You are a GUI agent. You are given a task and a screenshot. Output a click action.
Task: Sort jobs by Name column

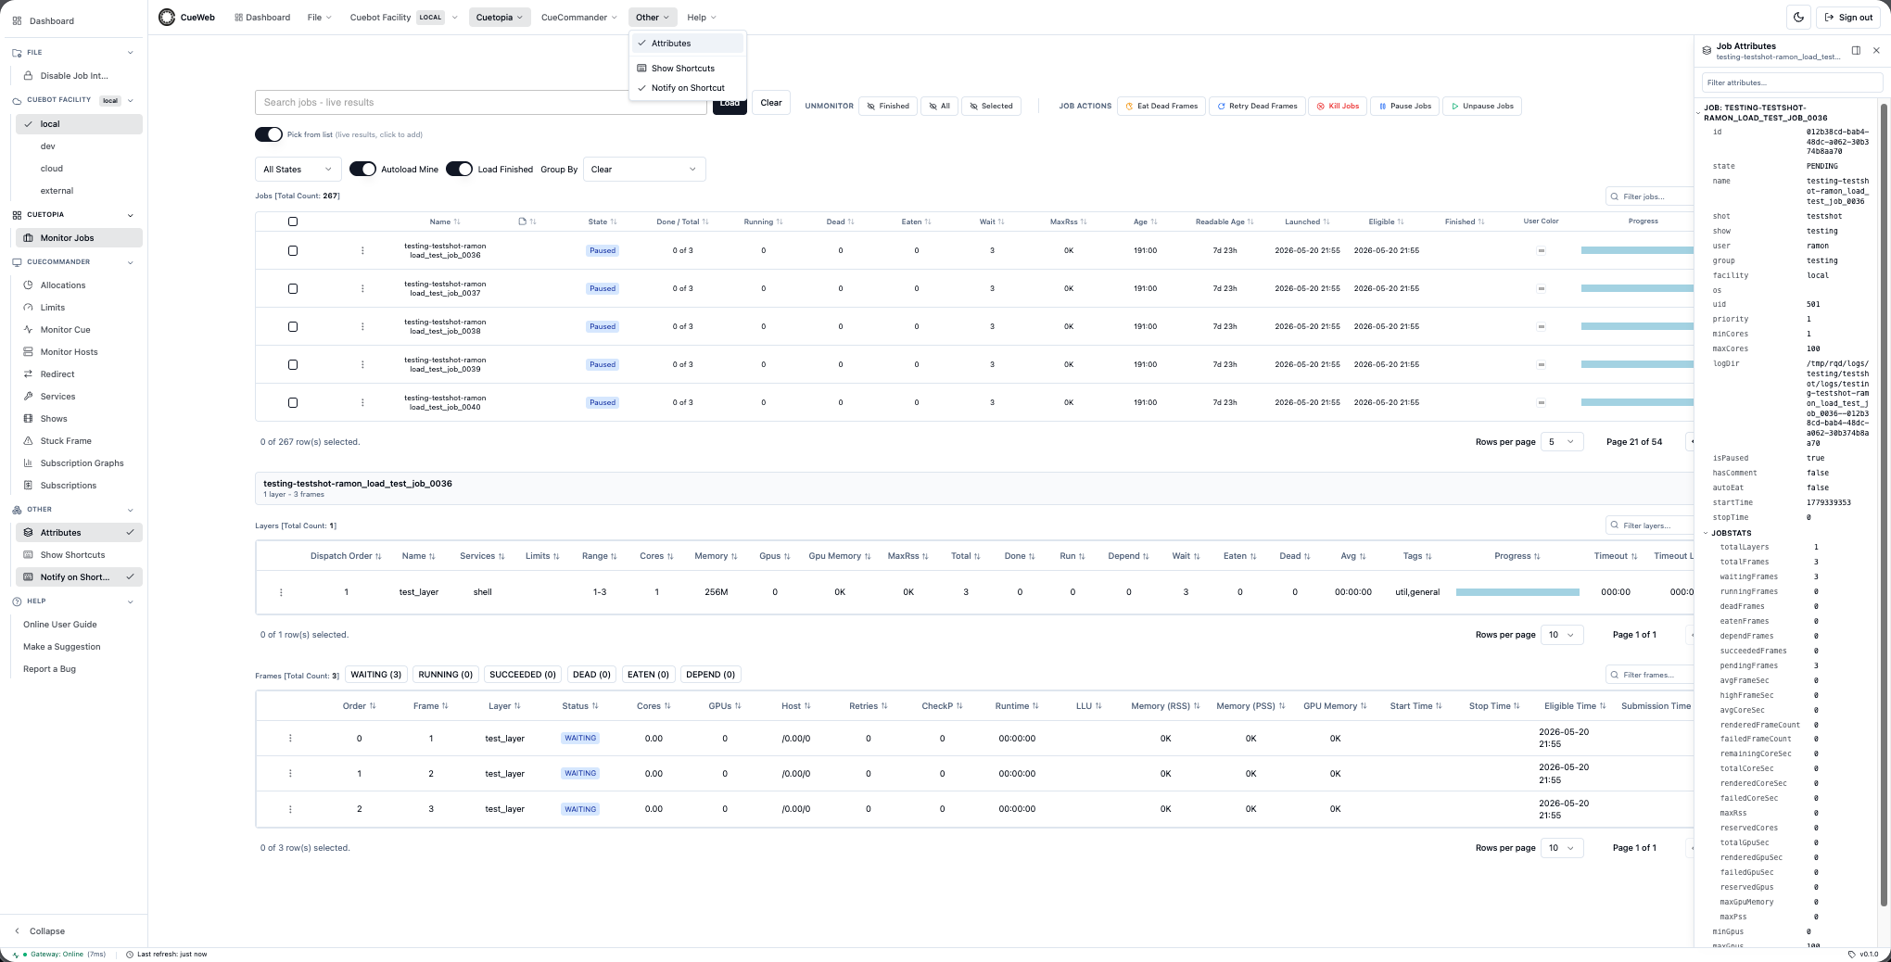(445, 222)
